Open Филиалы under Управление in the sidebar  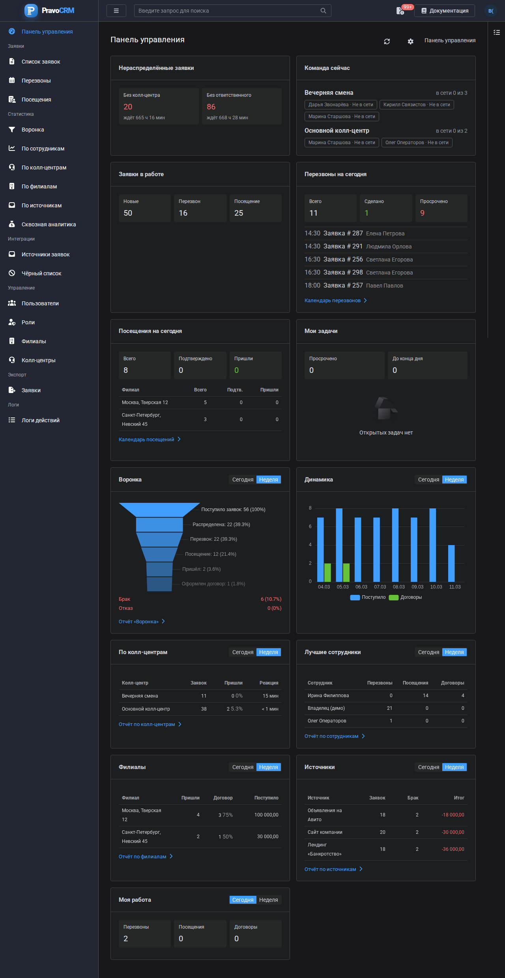(49, 341)
